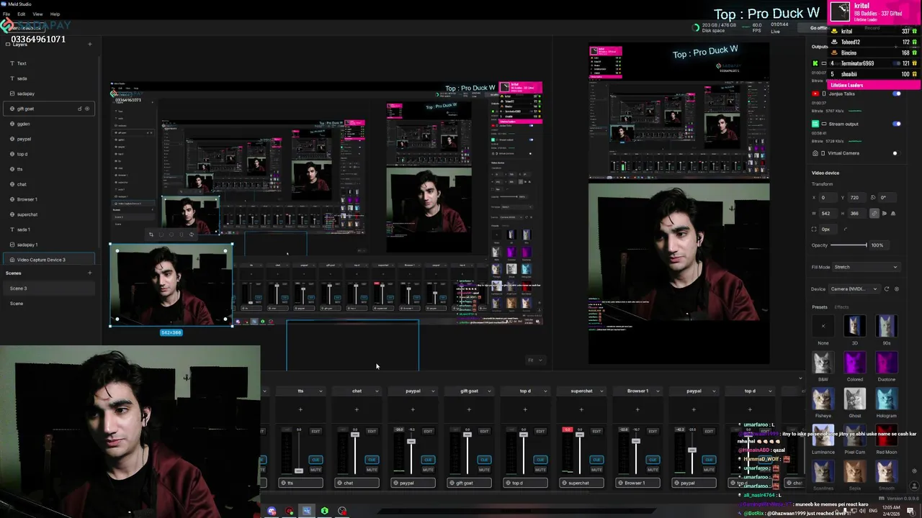922x518 pixels.
Task: Open the Edit menu
Action: 21,14
